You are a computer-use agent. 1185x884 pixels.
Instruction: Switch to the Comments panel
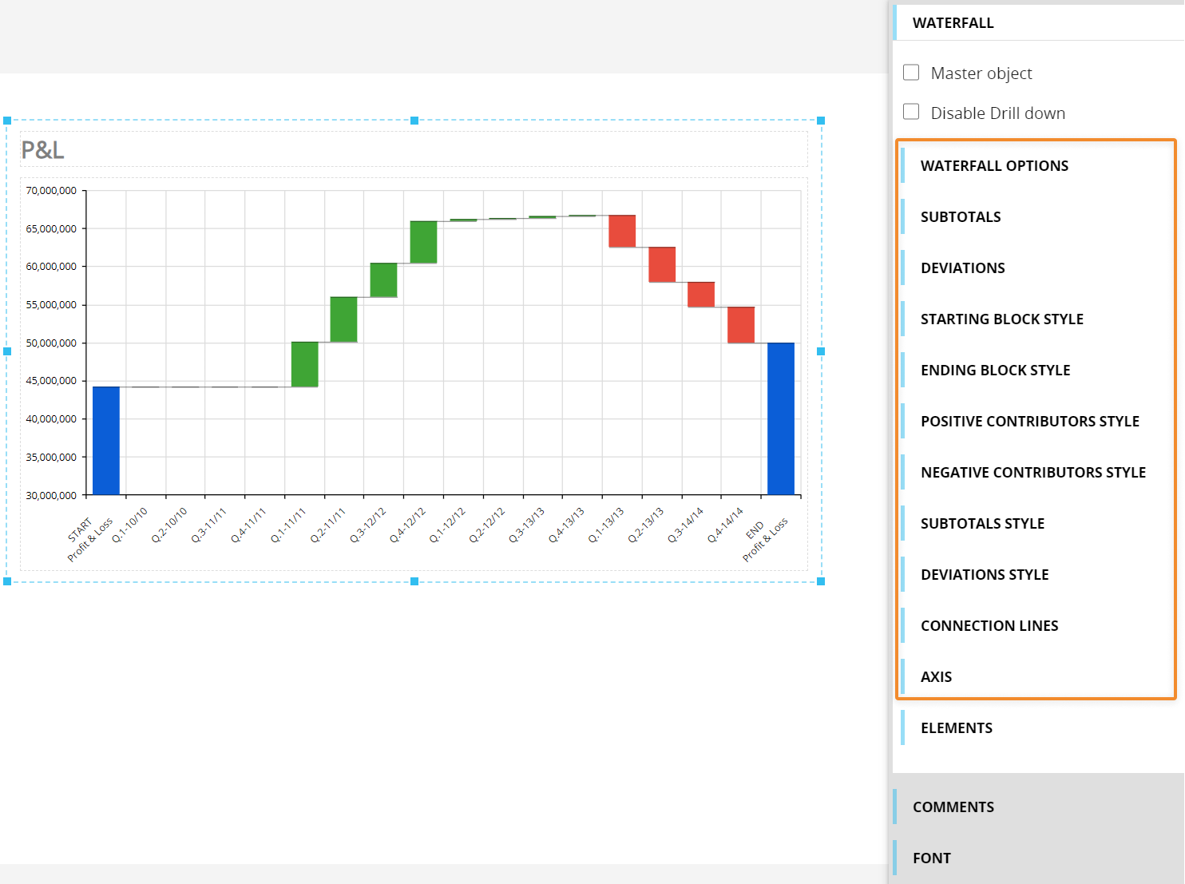(953, 807)
